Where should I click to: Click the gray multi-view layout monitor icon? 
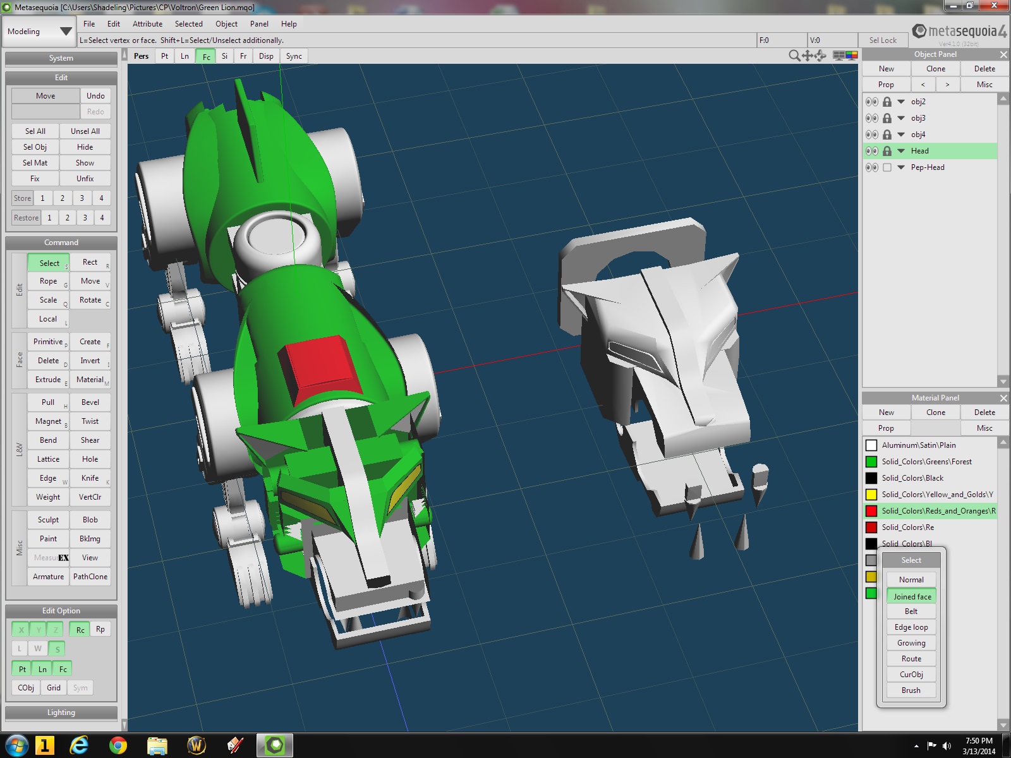[x=839, y=56]
